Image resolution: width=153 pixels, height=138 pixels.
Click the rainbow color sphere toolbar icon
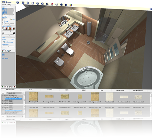pyautogui.click(x=71, y=5)
